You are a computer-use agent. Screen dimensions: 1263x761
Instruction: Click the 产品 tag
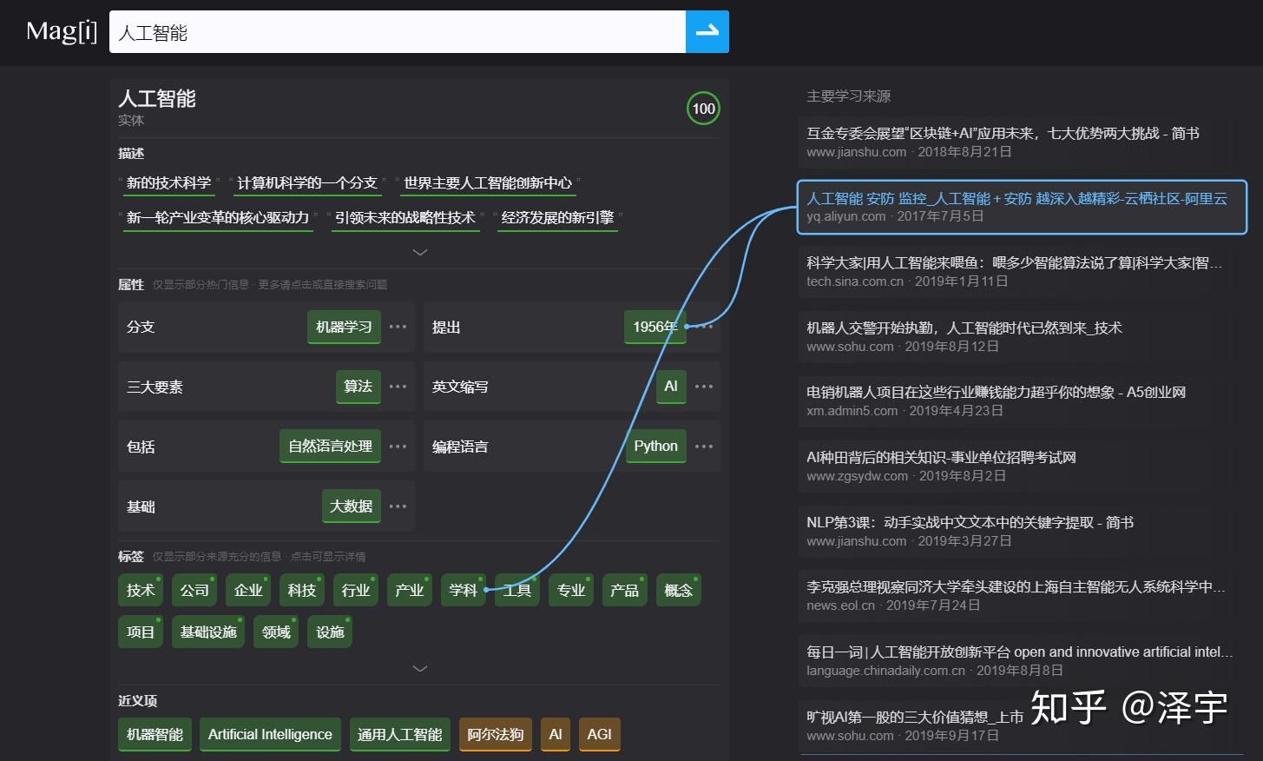(x=625, y=591)
